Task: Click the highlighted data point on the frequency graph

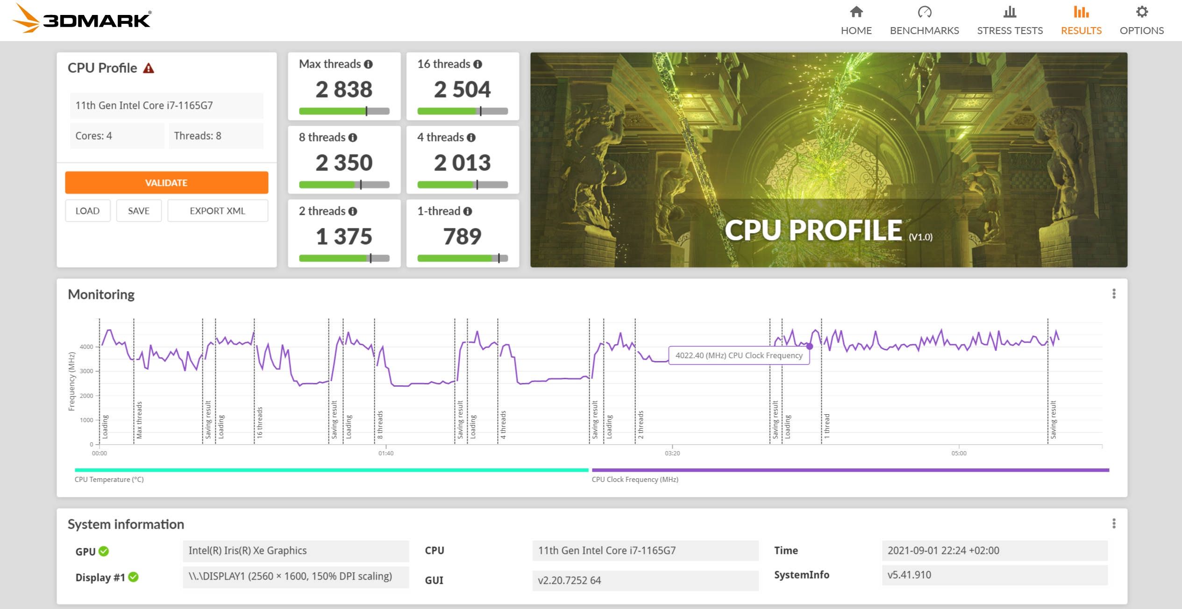Action: [x=810, y=347]
